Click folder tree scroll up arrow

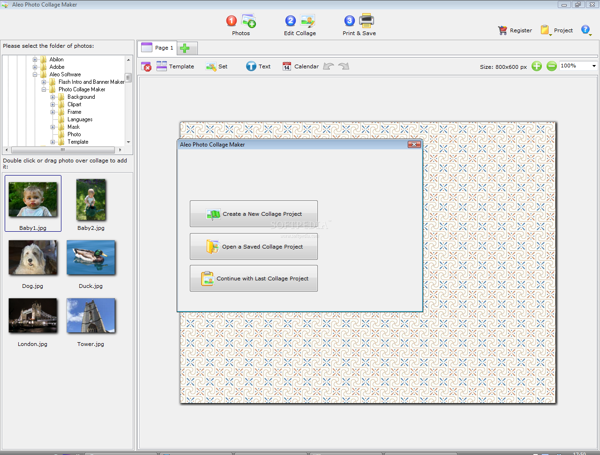pyautogui.click(x=128, y=59)
